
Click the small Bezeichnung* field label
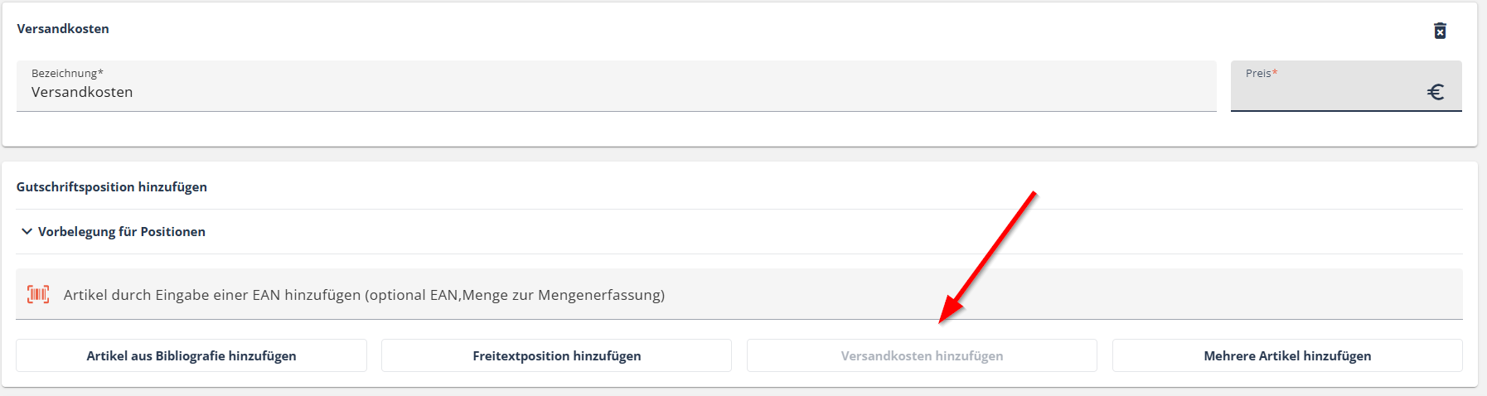67,73
